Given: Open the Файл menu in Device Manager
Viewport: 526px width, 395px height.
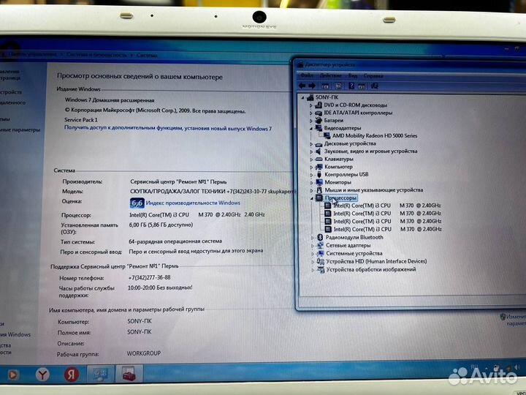Looking at the screenshot, I should coord(307,75).
